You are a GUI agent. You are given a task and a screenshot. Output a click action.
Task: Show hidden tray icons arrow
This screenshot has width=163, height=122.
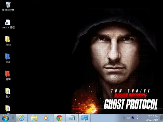[x=141, y=118]
